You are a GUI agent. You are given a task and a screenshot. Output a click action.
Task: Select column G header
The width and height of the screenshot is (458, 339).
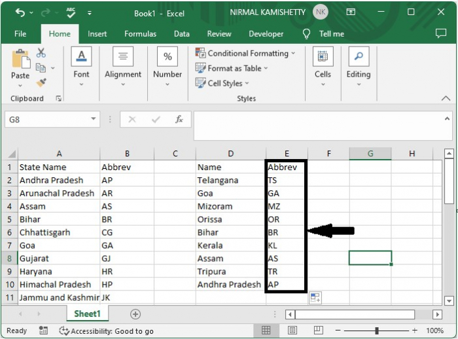click(x=370, y=154)
